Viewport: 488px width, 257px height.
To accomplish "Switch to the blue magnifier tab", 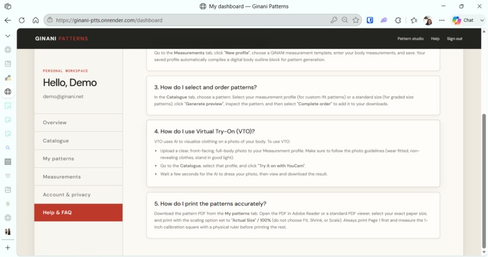I will coord(8,148).
